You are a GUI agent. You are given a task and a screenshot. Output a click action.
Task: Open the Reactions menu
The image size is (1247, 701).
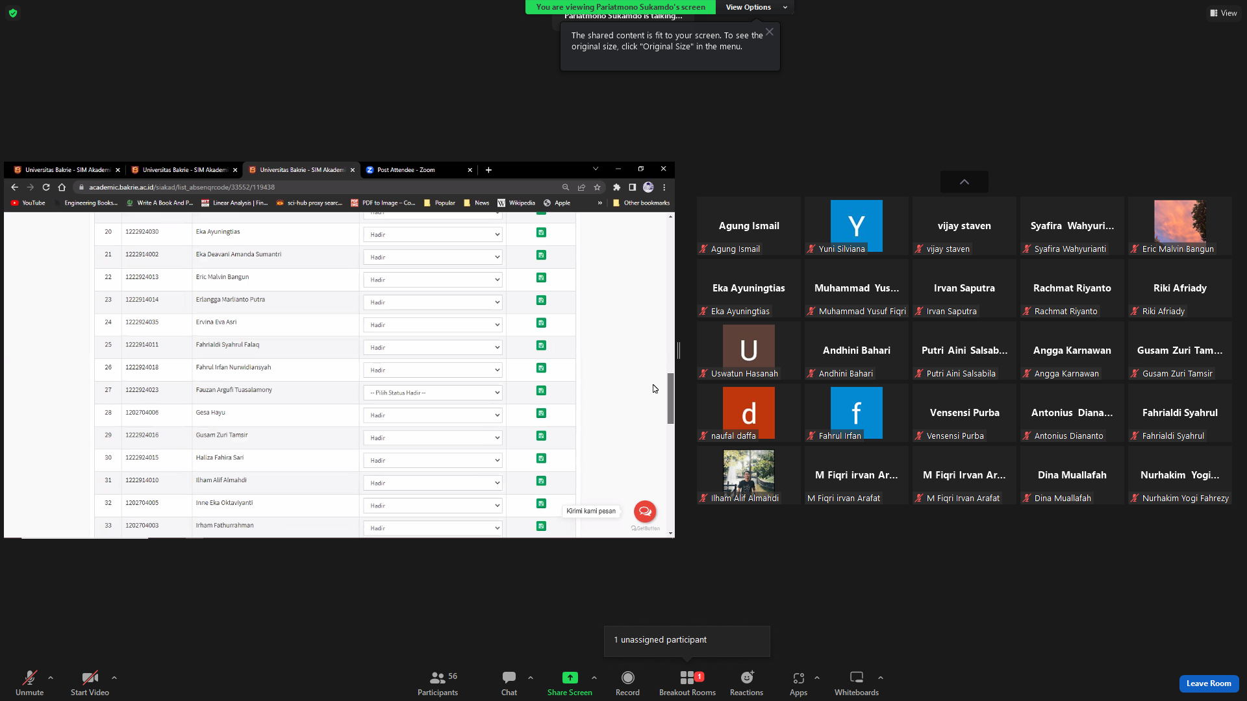(746, 683)
